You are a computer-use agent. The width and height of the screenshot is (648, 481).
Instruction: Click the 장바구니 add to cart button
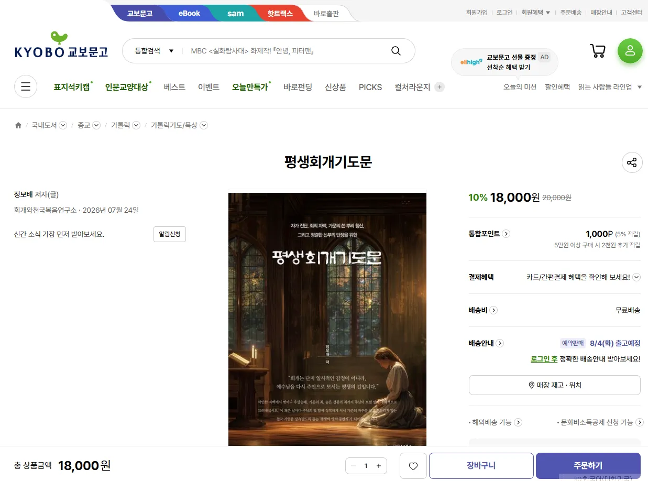pos(481,466)
